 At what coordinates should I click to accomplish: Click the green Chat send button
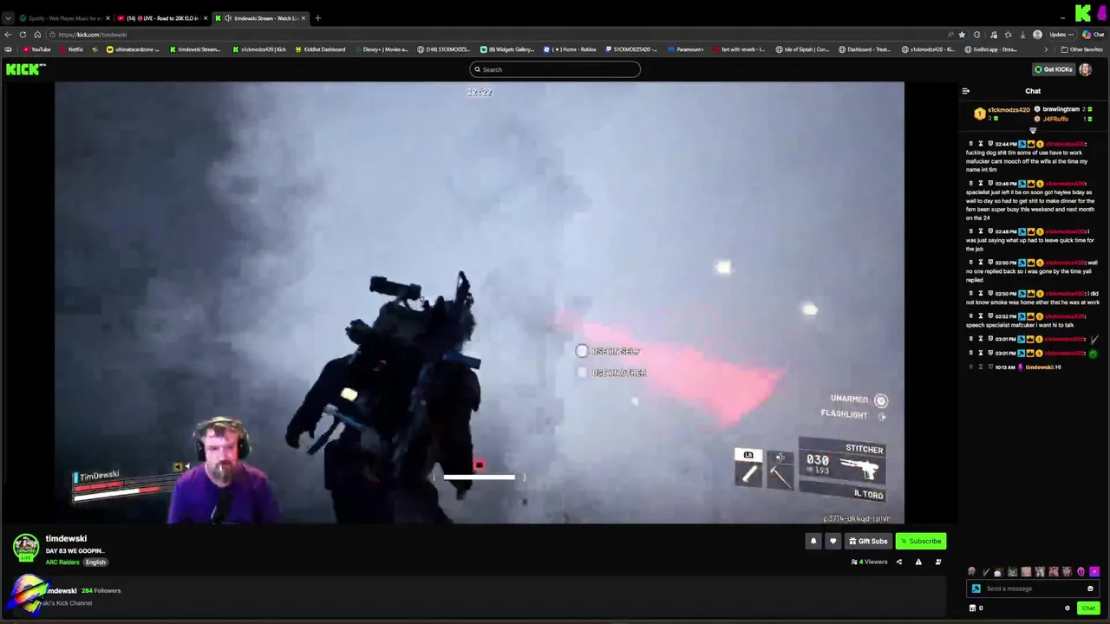[1088, 608]
